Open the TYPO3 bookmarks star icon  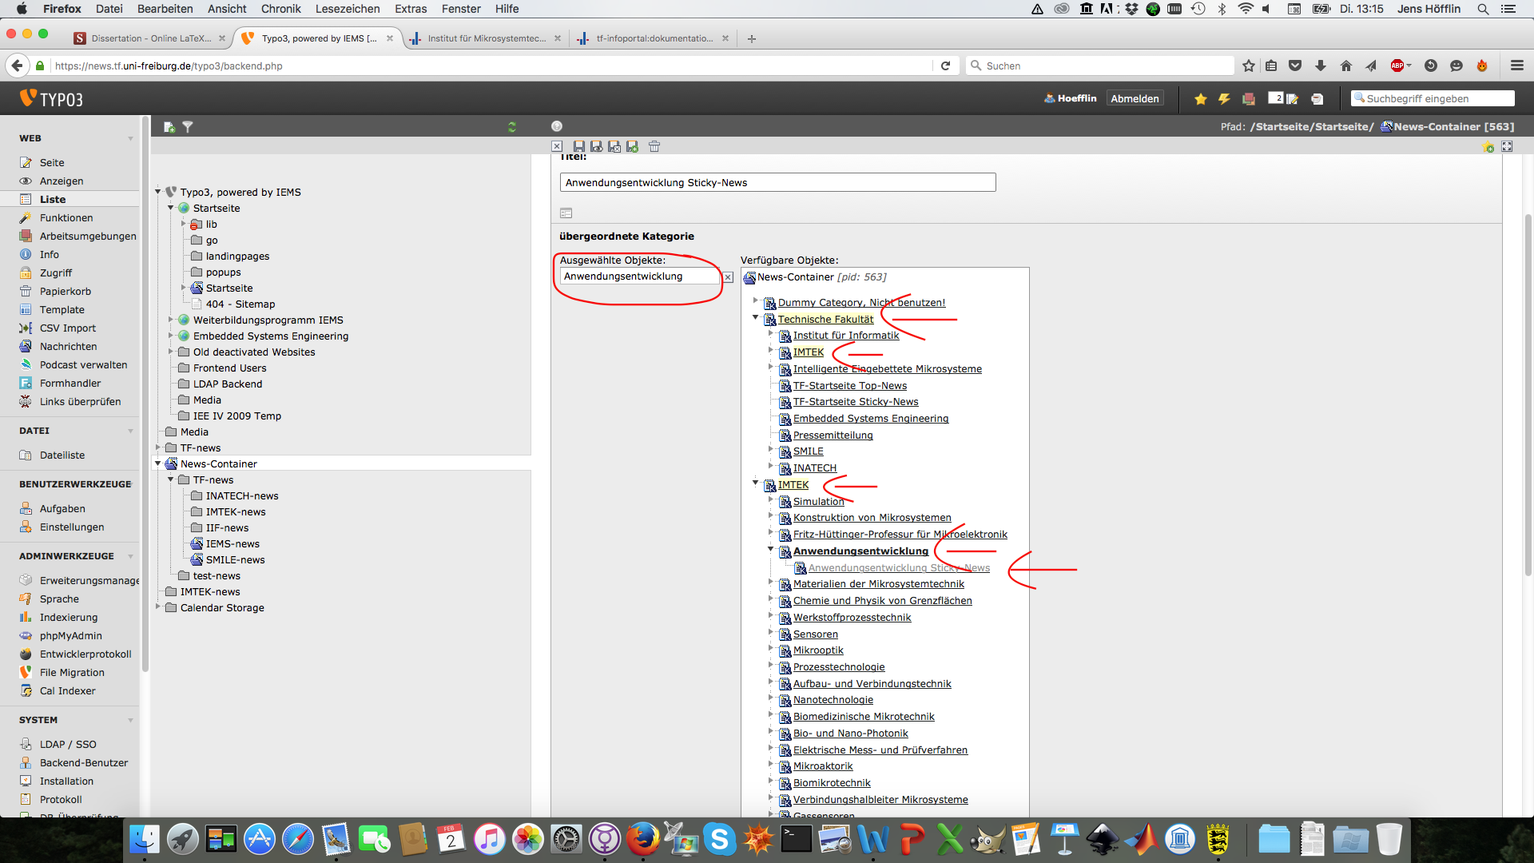click(1200, 99)
